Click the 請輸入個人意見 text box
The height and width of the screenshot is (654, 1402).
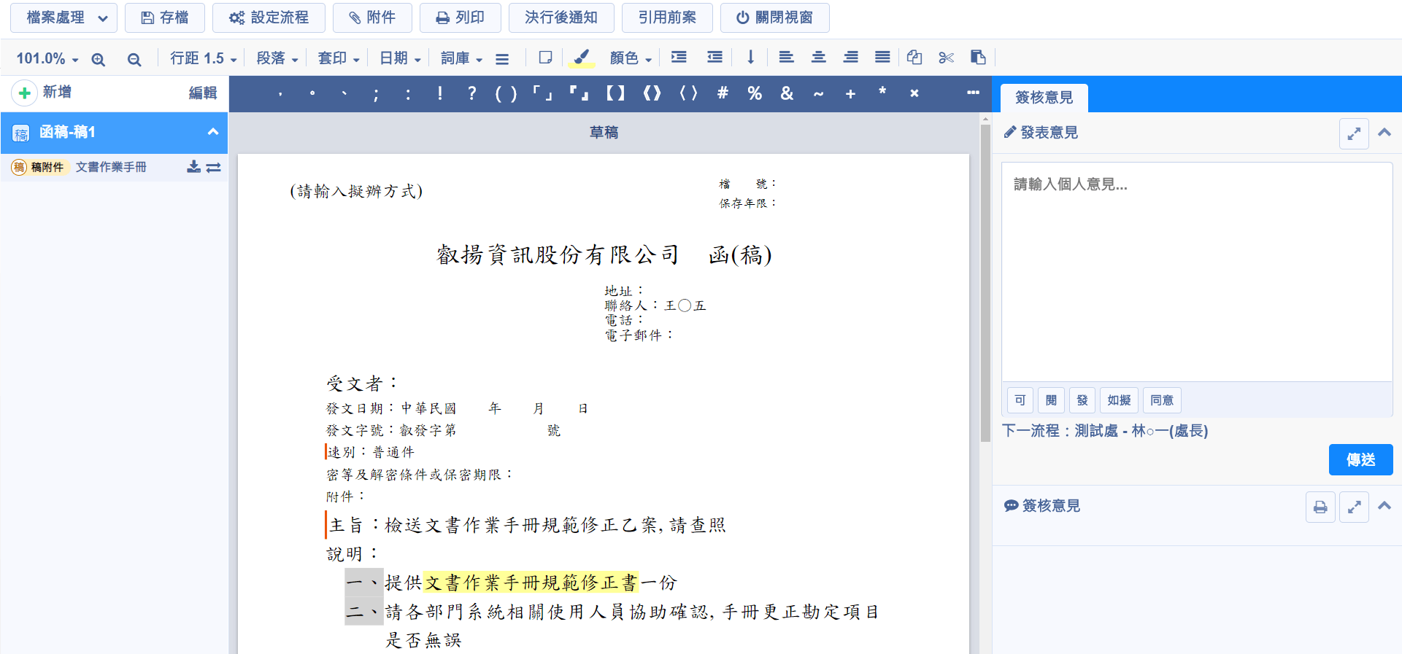[x=1196, y=271]
